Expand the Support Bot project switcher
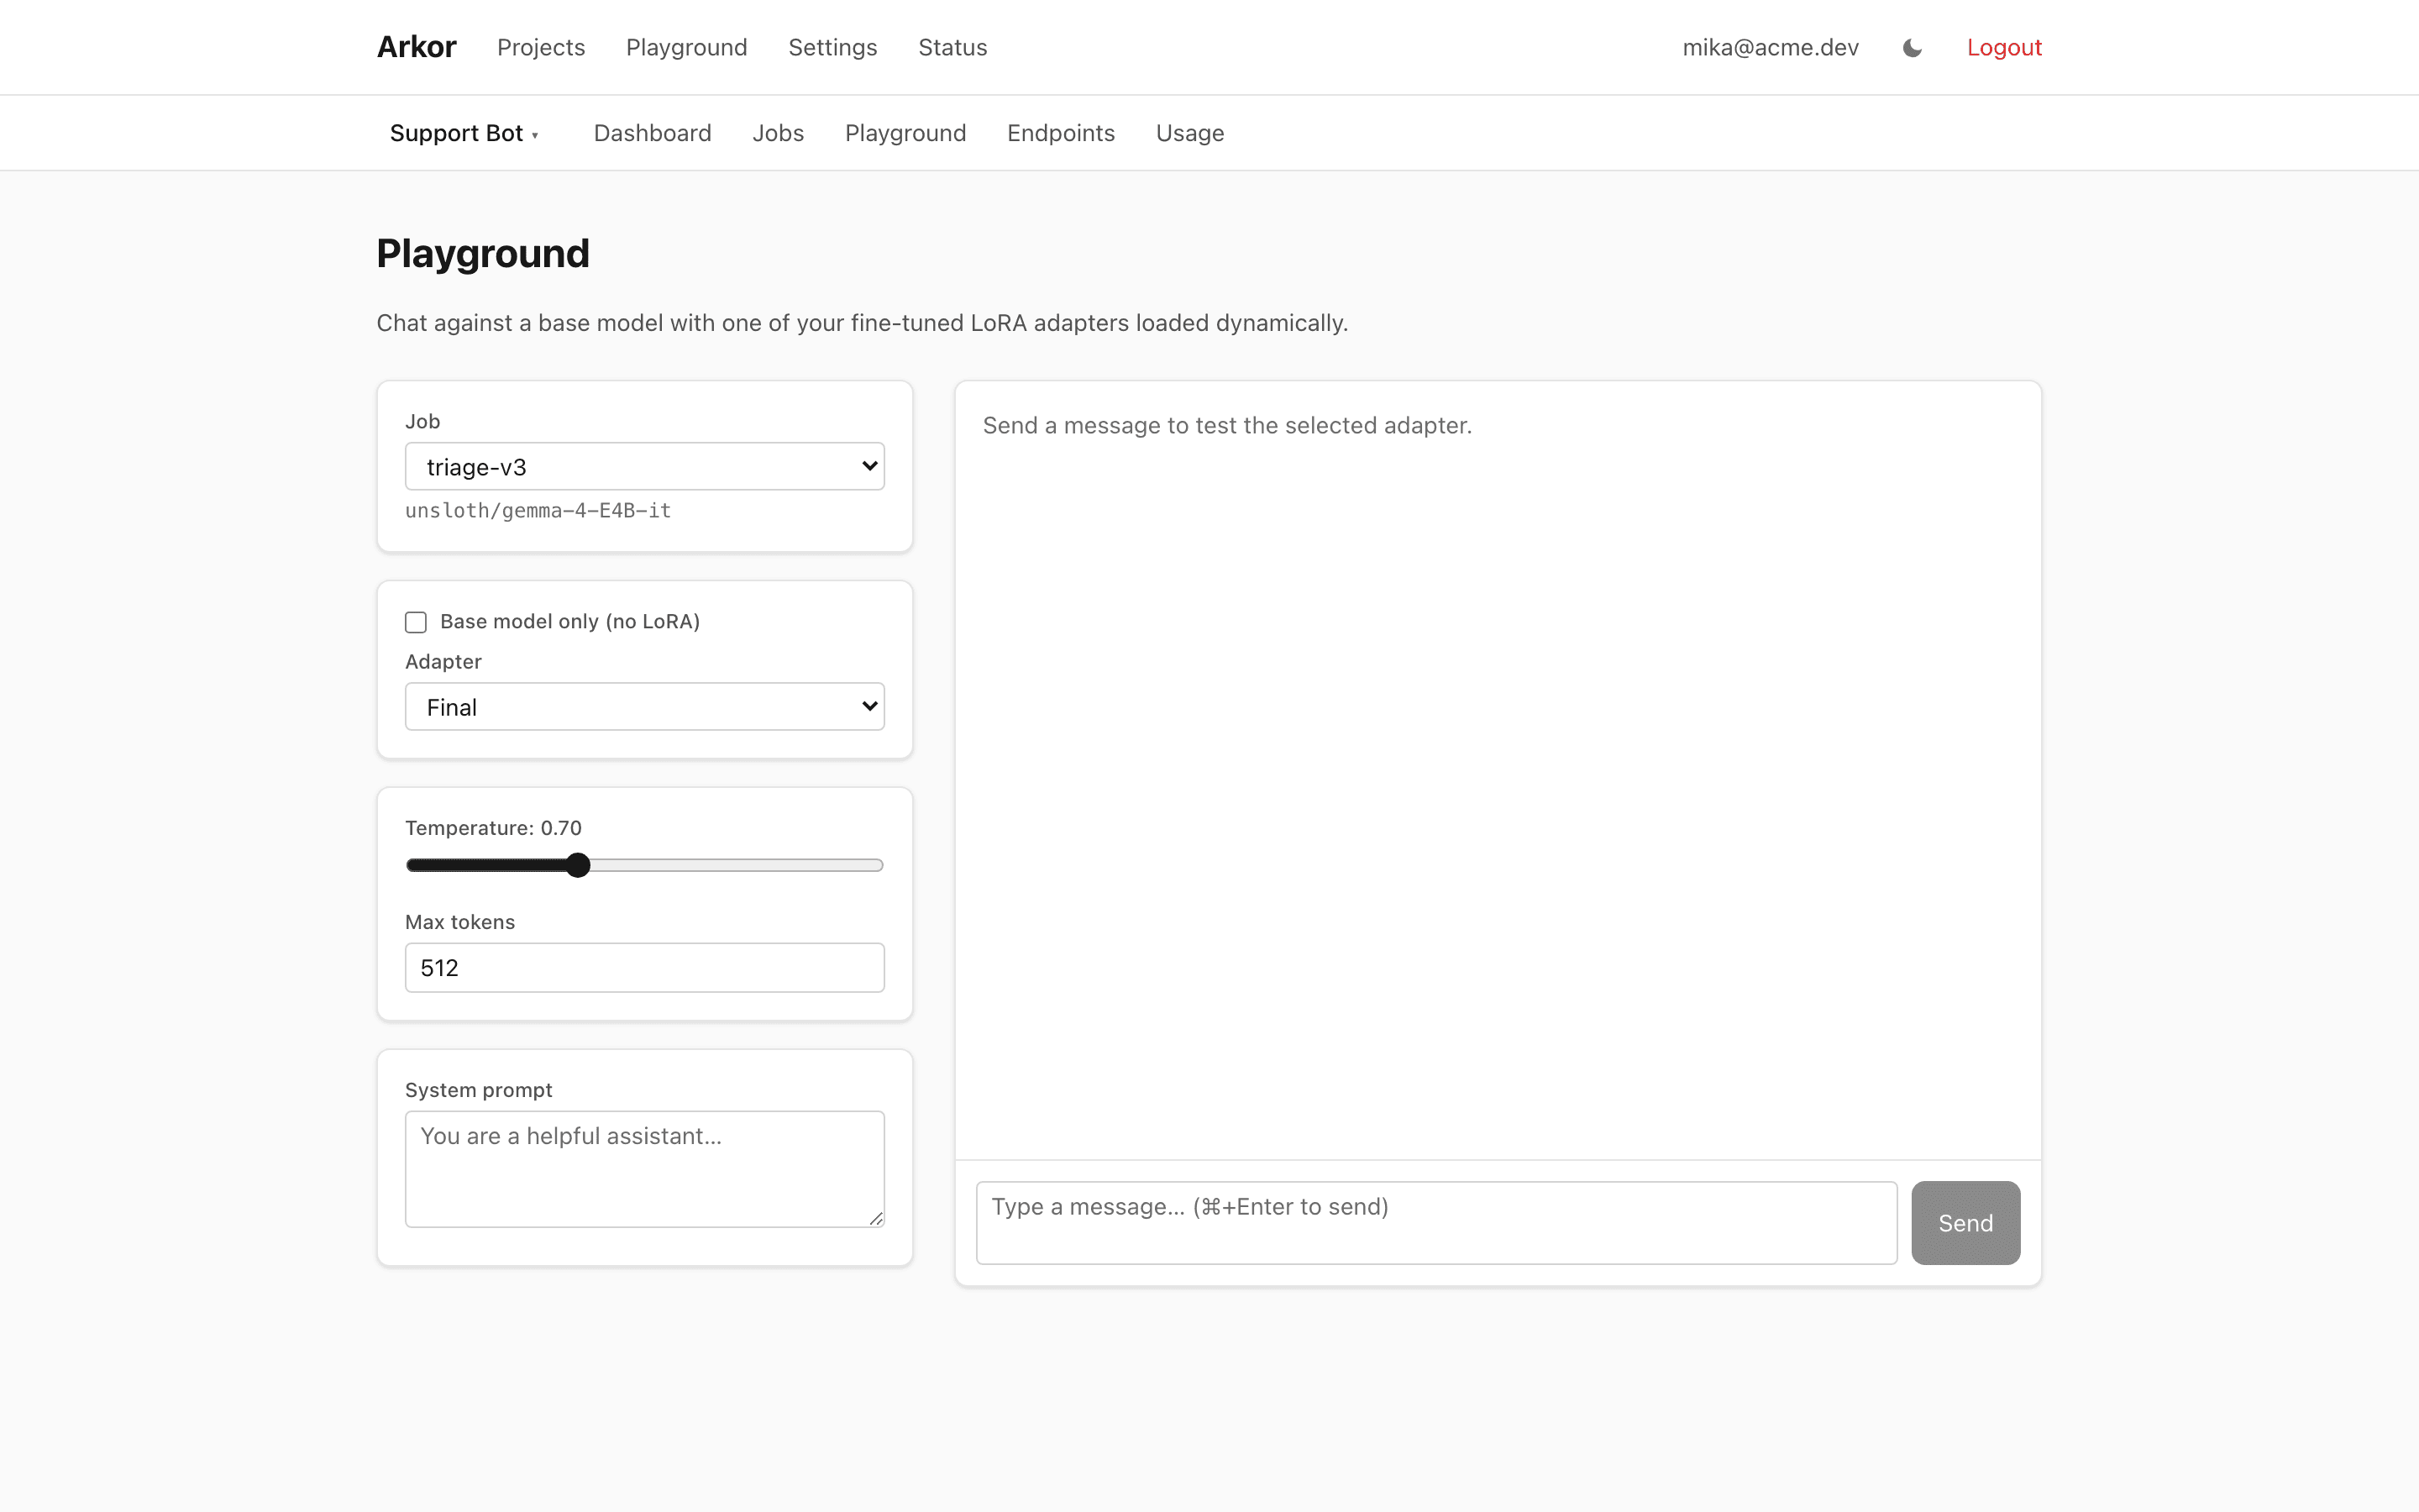The width and height of the screenshot is (2419, 1512). (464, 133)
